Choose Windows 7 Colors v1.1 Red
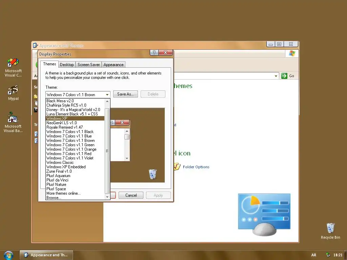Image resolution: width=347 pixels, height=260 pixels. coord(75,154)
